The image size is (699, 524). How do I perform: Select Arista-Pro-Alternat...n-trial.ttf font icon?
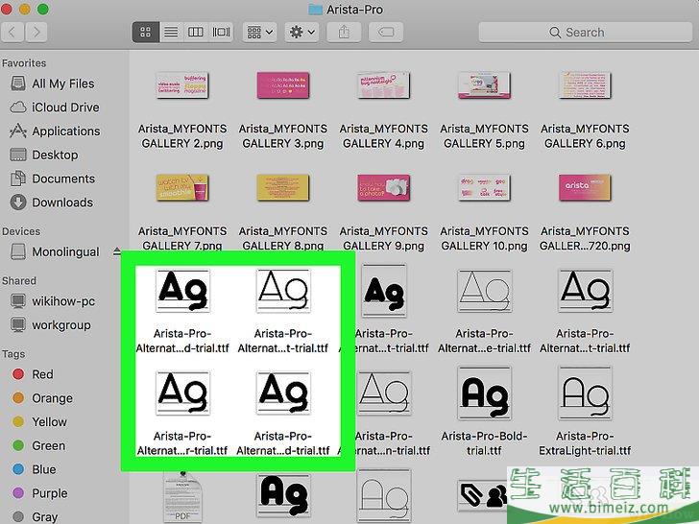coord(383,393)
